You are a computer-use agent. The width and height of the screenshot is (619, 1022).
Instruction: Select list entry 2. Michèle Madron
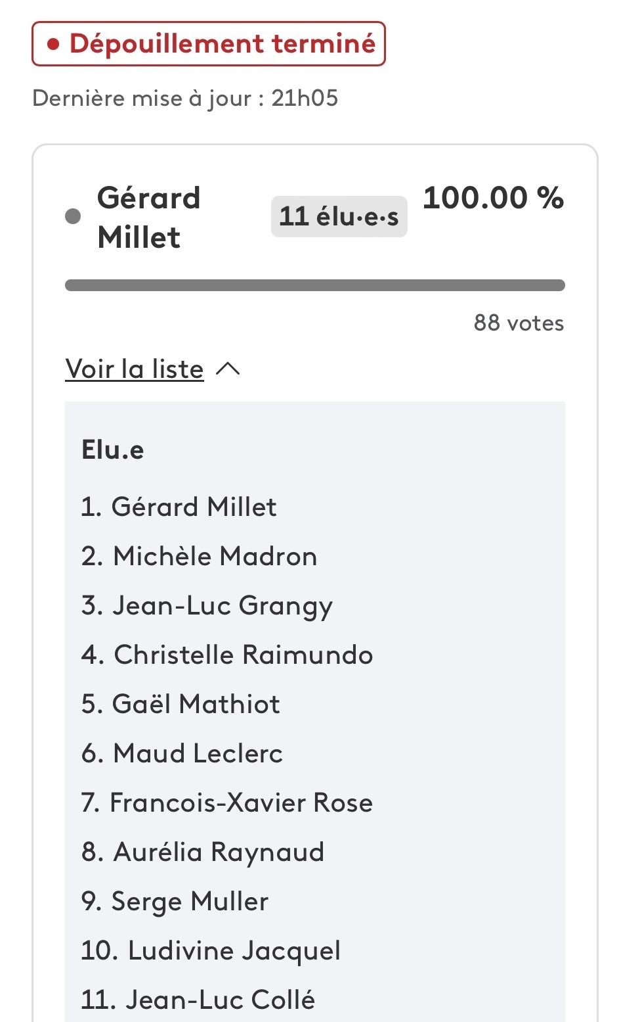(199, 556)
